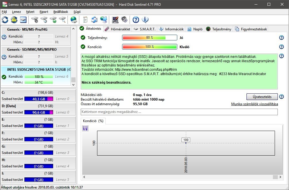Select the Generic- SD/MMC/MS/MSPRO disk entry

click(36, 56)
